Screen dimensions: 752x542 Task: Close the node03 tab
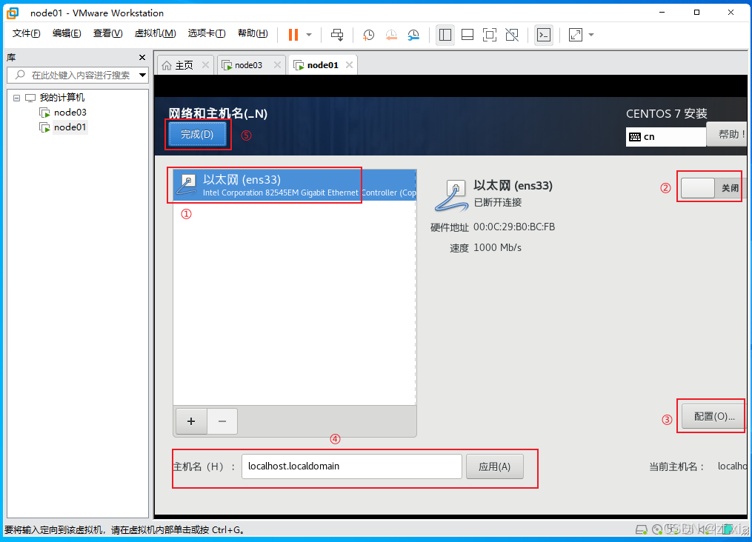277,64
